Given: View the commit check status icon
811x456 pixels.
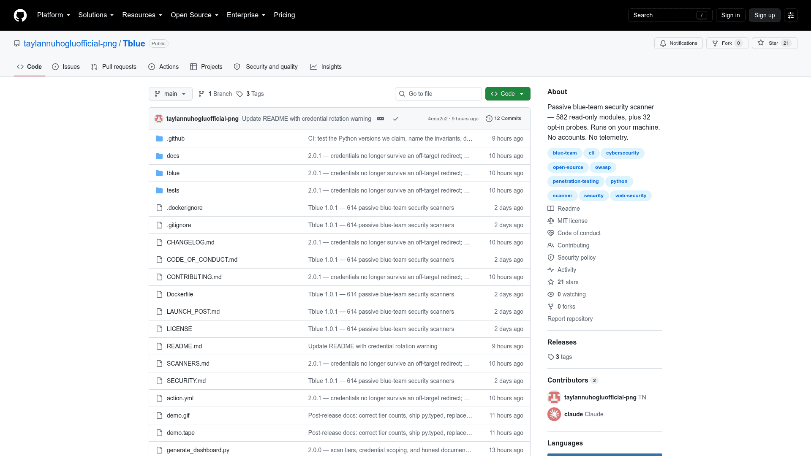Looking at the screenshot, I should [396, 119].
